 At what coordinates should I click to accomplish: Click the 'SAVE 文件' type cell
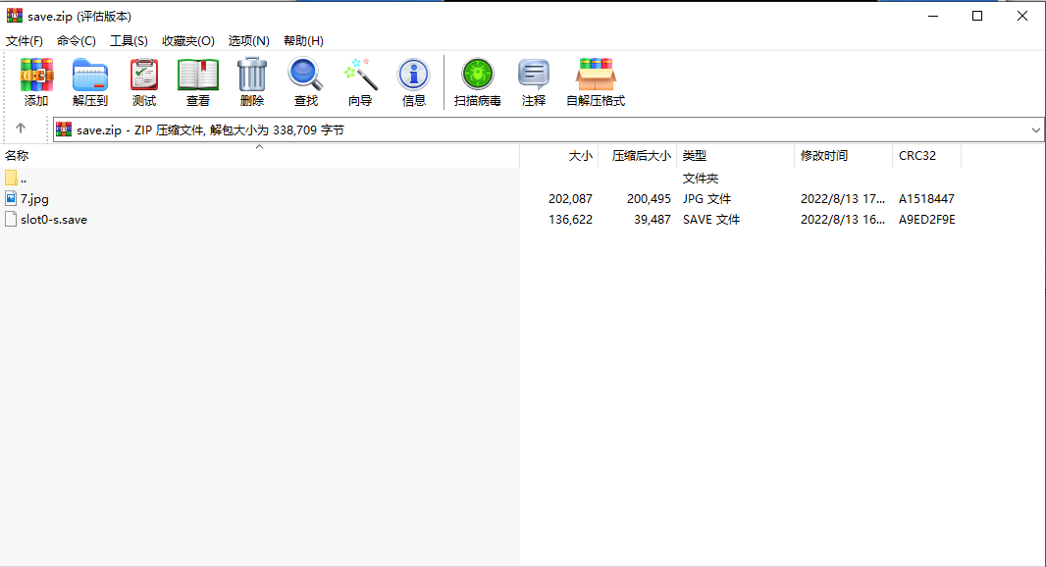711,220
